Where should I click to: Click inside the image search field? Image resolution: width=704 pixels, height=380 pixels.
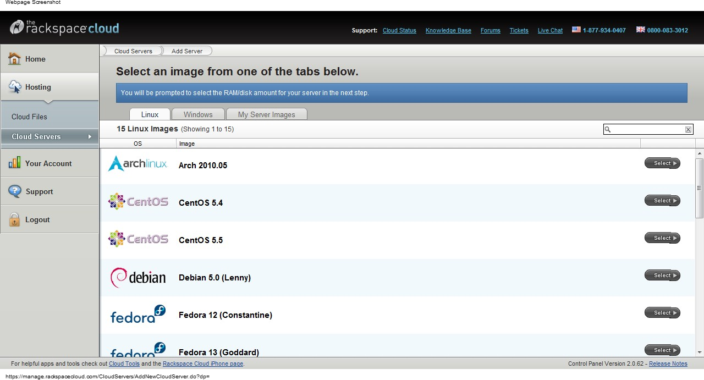[648, 130]
